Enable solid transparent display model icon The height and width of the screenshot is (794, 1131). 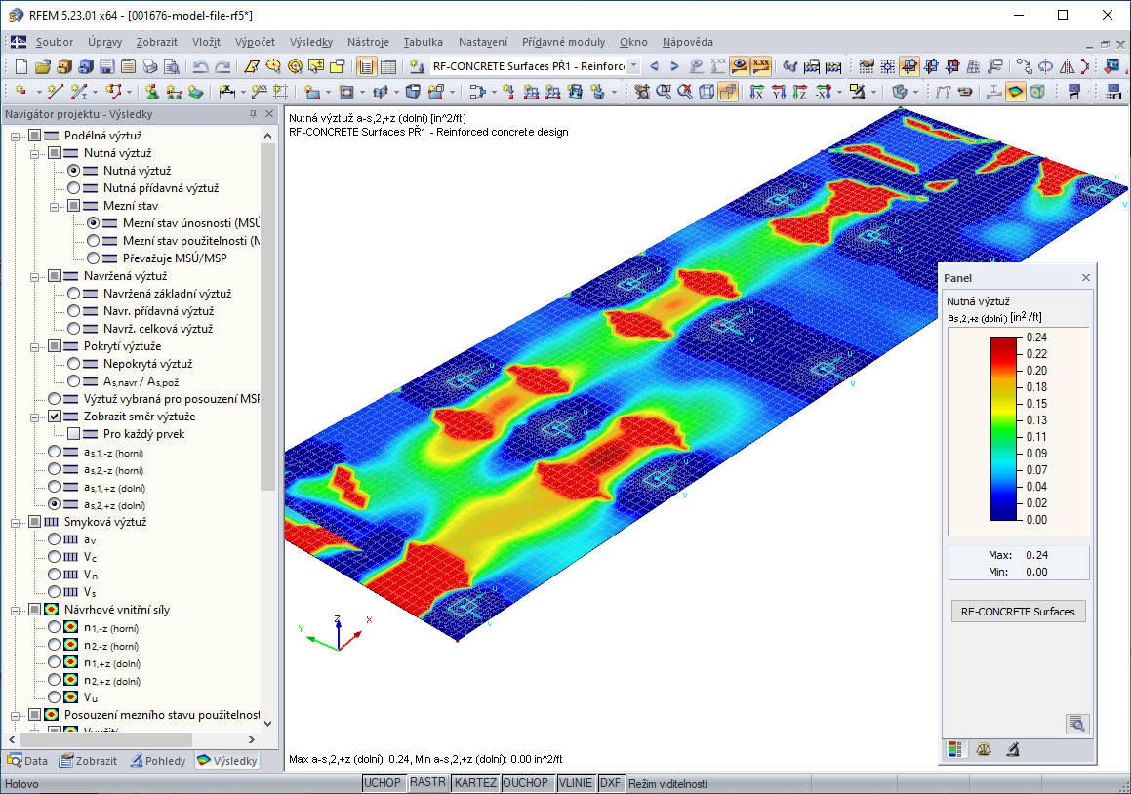(x=729, y=92)
